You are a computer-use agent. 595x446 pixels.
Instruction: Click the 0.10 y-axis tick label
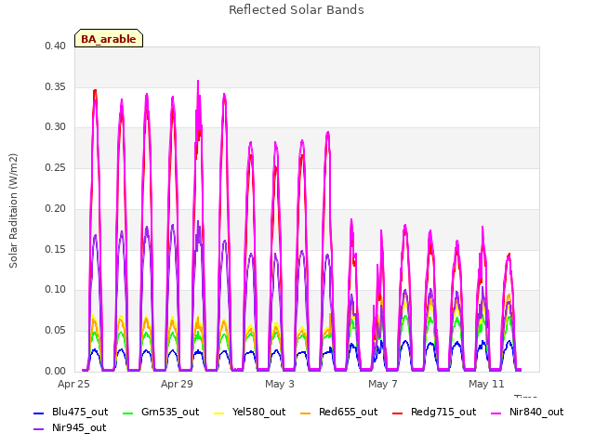point(55,290)
